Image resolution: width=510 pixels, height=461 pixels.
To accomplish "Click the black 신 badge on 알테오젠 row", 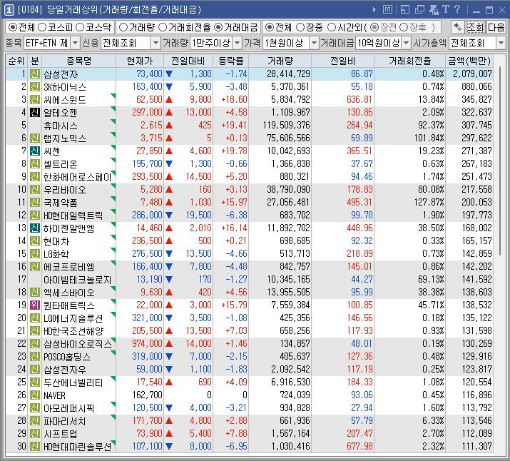I will [35, 112].
